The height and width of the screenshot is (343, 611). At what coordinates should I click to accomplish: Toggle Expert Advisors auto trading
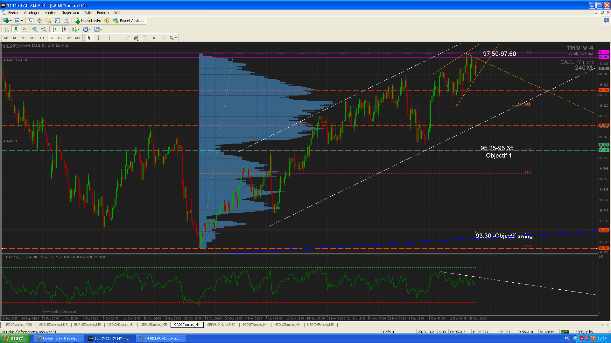[129, 21]
